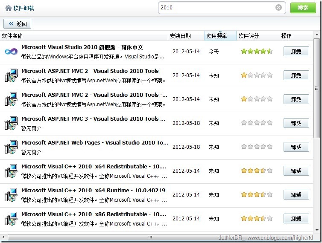
Task: Select the title Microsoft Visual C++ 2010 x64 Runtime - 10.0.40219
Action: pos(93,190)
